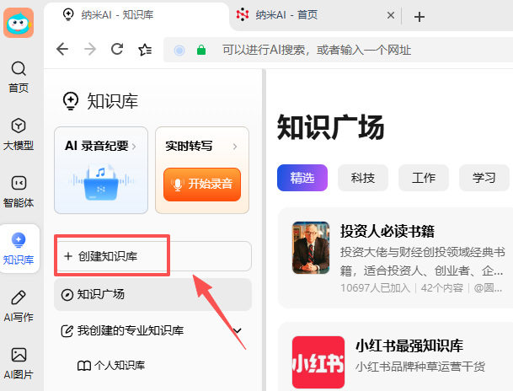Screen dimensions: 513x391
Task: Select the 智能体 sidebar icon
Action: coord(19,190)
